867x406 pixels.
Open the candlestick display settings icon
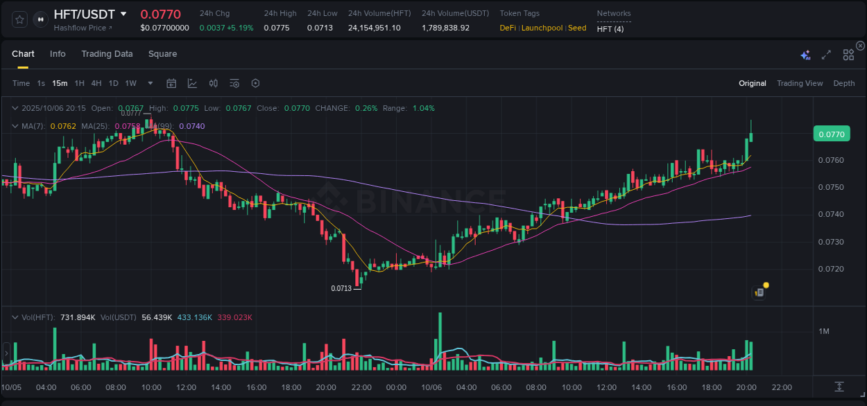213,82
